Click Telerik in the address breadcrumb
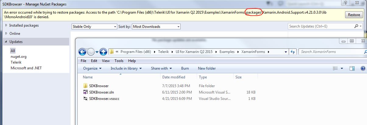 (x=164, y=52)
